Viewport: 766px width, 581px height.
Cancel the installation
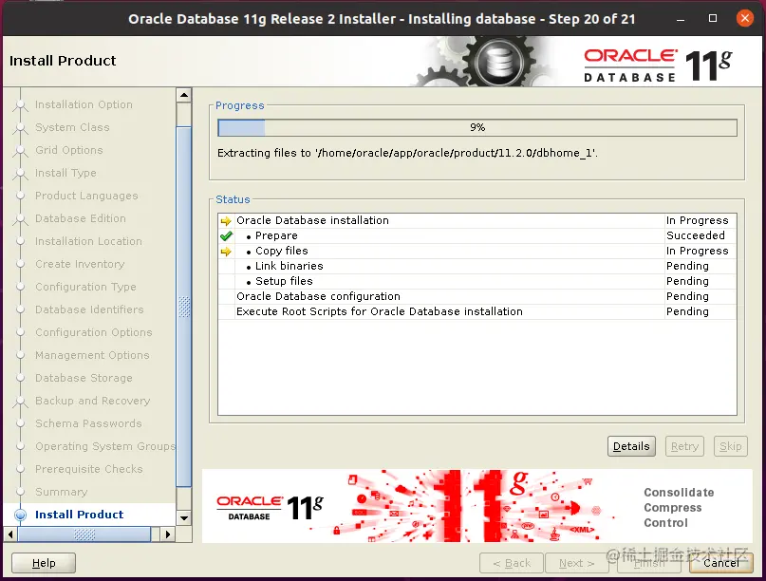pyautogui.click(x=721, y=563)
